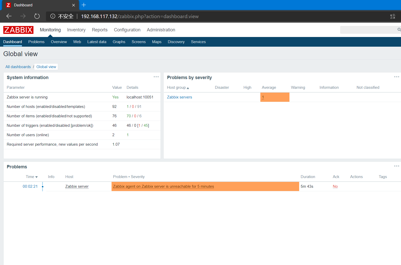Open the Monitoring menu
This screenshot has height=265, width=401.
(50, 30)
